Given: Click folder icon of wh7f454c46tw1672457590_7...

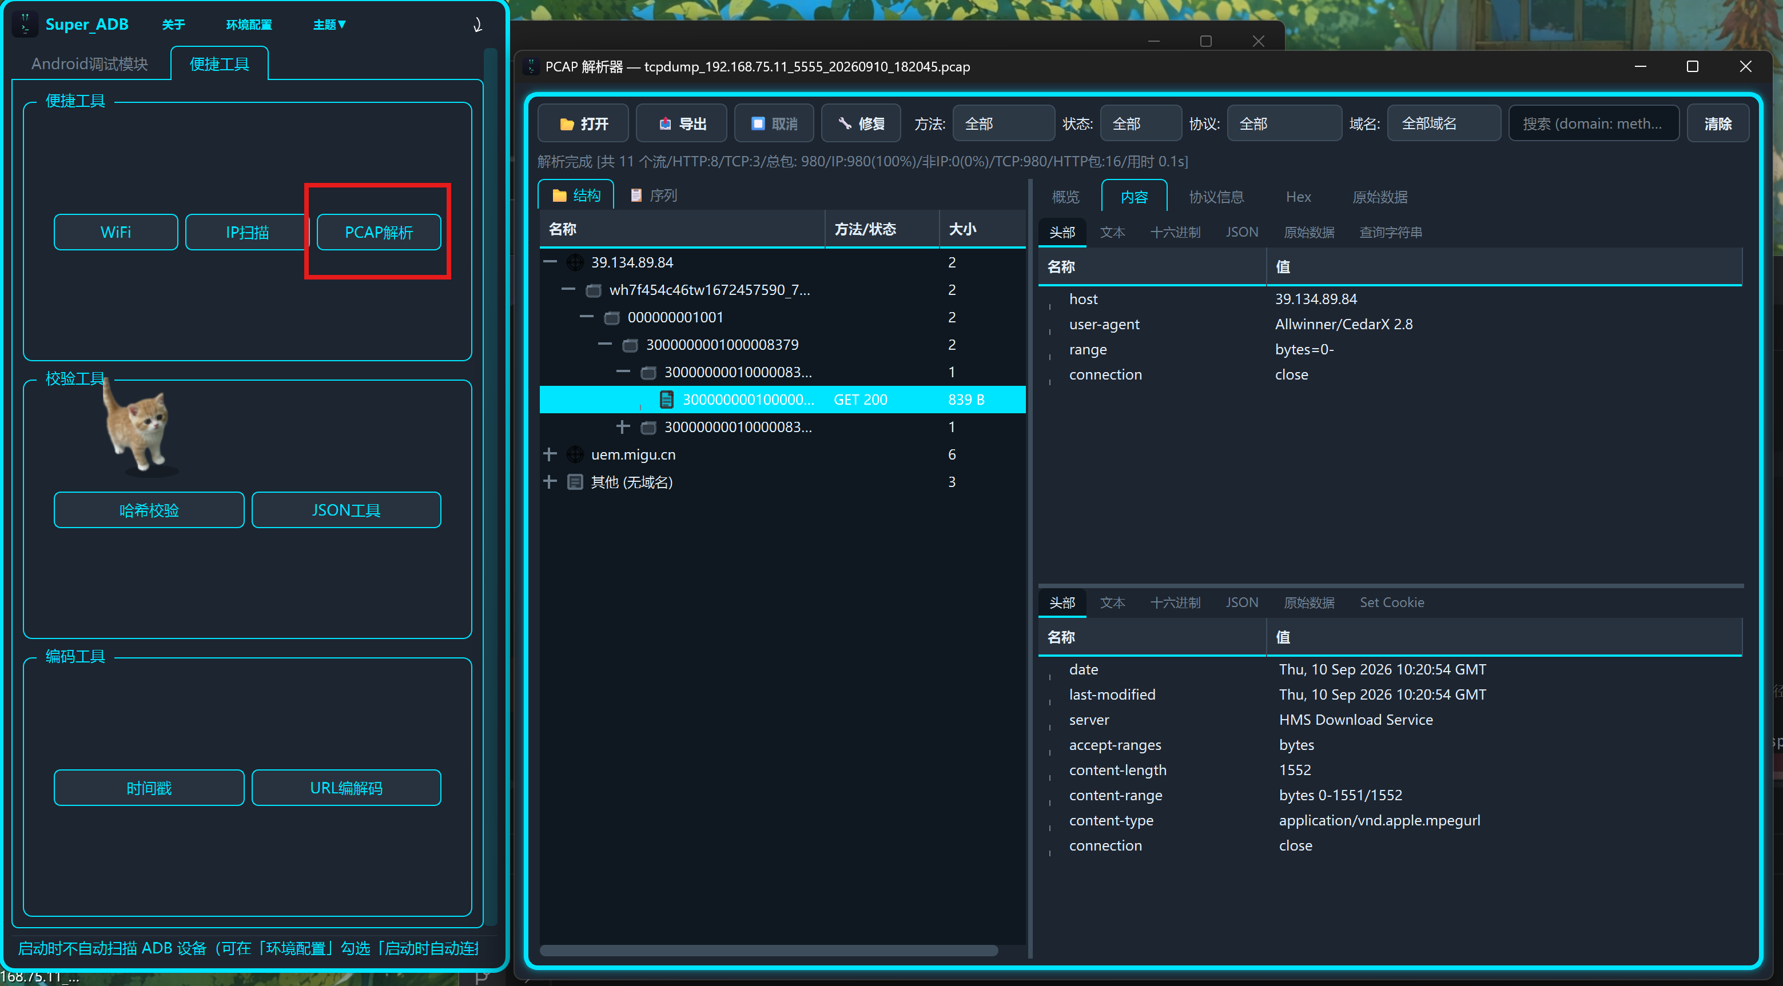Looking at the screenshot, I should click(593, 290).
